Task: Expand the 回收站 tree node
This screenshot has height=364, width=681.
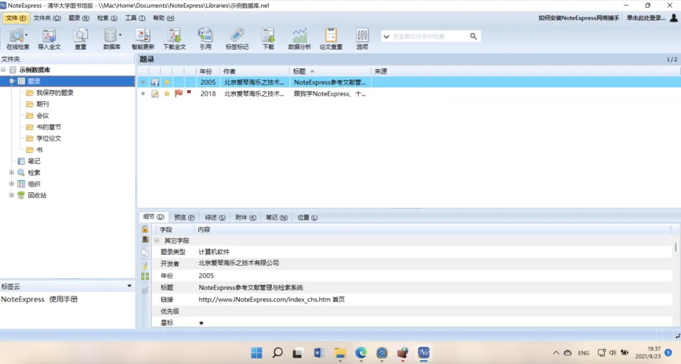Action: [12, 195]
